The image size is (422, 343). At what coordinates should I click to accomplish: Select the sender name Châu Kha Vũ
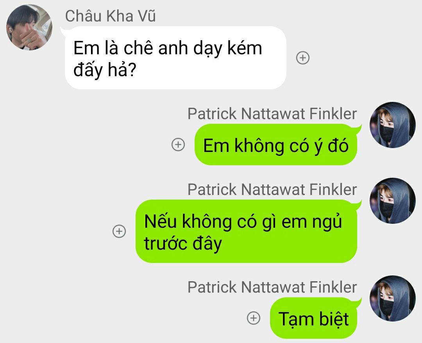(x=110, y=16)
